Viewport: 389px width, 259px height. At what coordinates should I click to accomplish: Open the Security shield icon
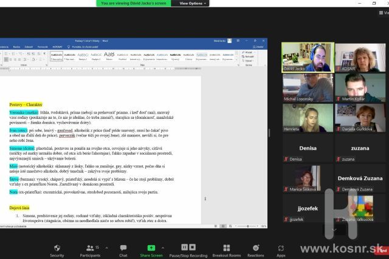pos(57,248)
